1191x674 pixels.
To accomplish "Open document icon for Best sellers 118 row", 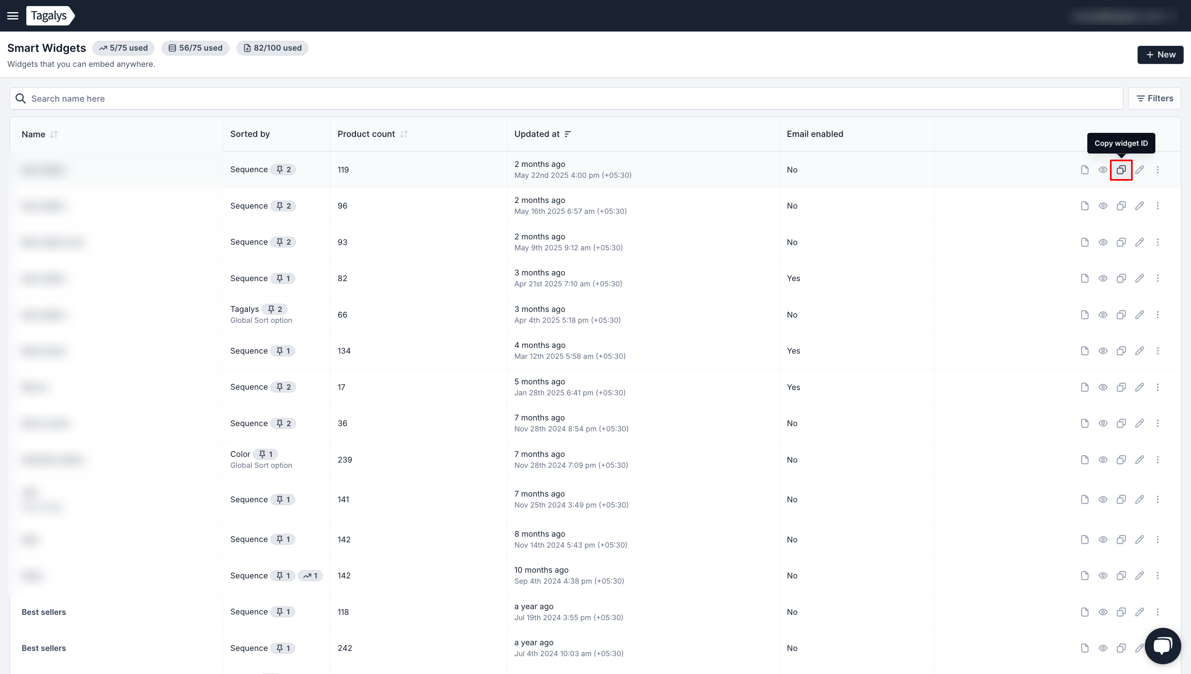I will click(x=1084, y=612).
